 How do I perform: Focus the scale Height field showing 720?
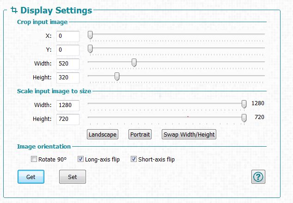[x=68, y=119]
